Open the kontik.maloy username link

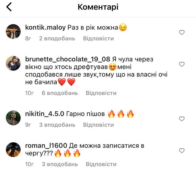tap(45, 28)
